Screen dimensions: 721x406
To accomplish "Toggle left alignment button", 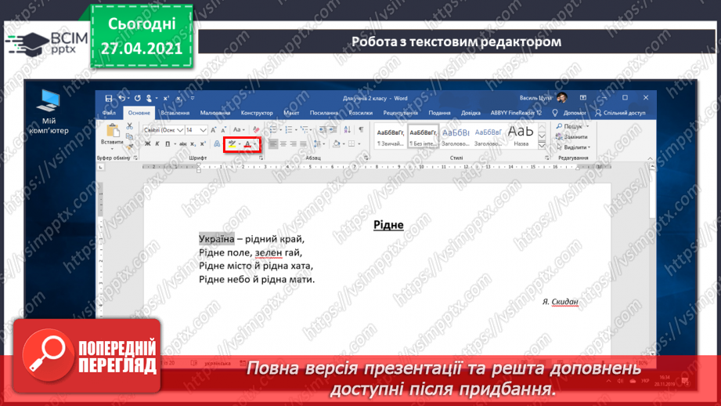I will click(x=273, y=144).
